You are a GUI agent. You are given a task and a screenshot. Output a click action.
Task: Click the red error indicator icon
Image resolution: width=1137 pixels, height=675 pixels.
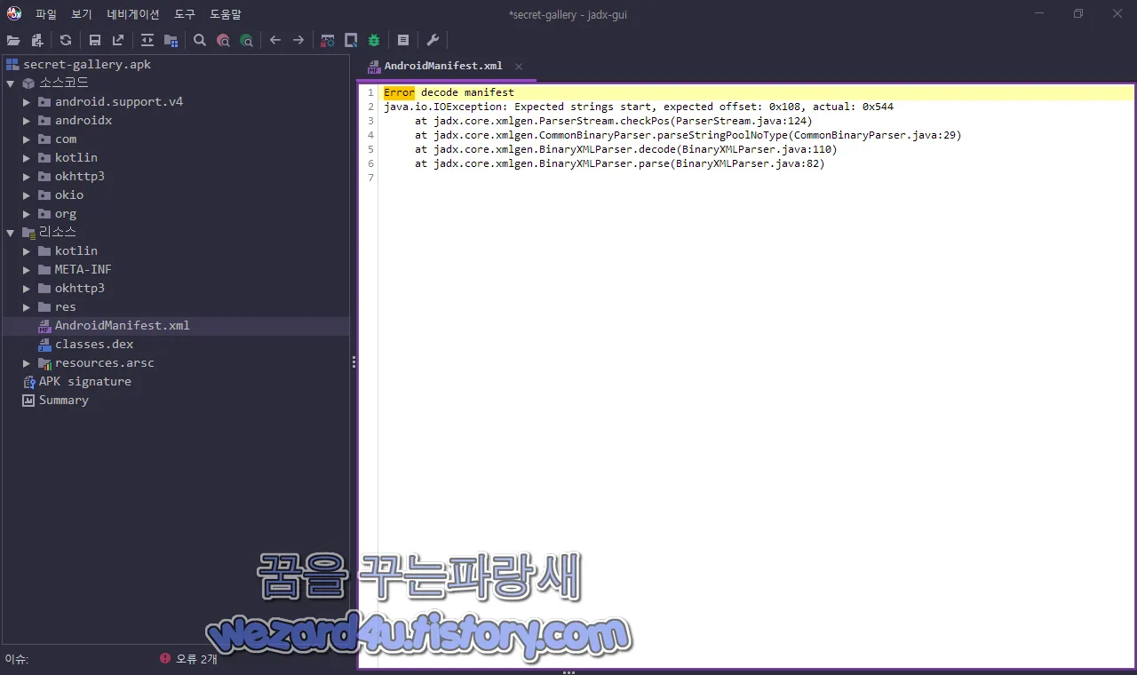coord(165,658)
